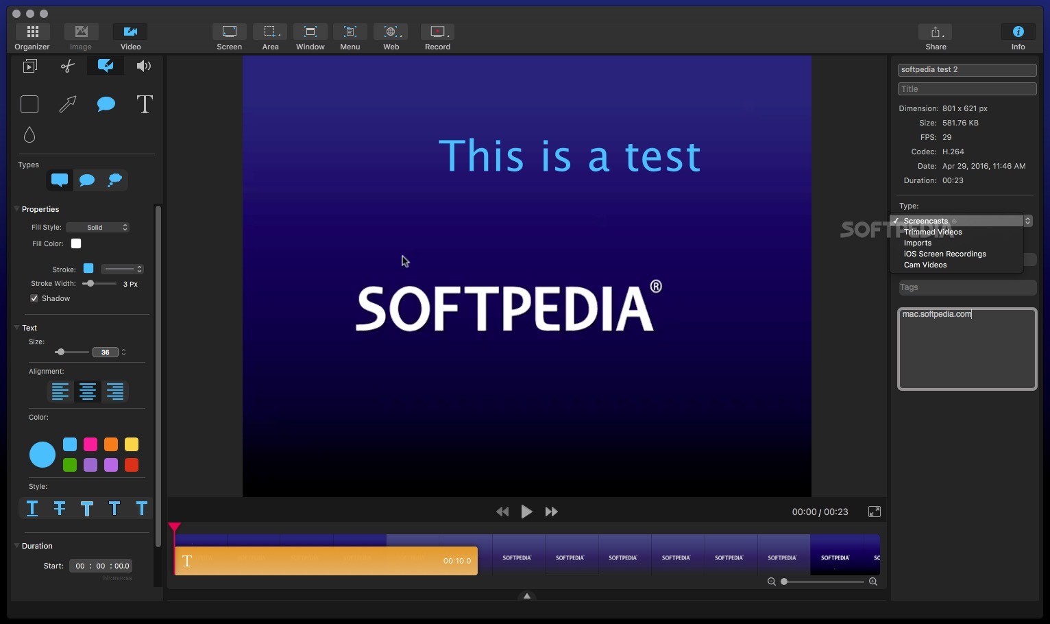1050x624 pixels.
Task: Zoom in the timeline
Action: click(x=873, y=581)
